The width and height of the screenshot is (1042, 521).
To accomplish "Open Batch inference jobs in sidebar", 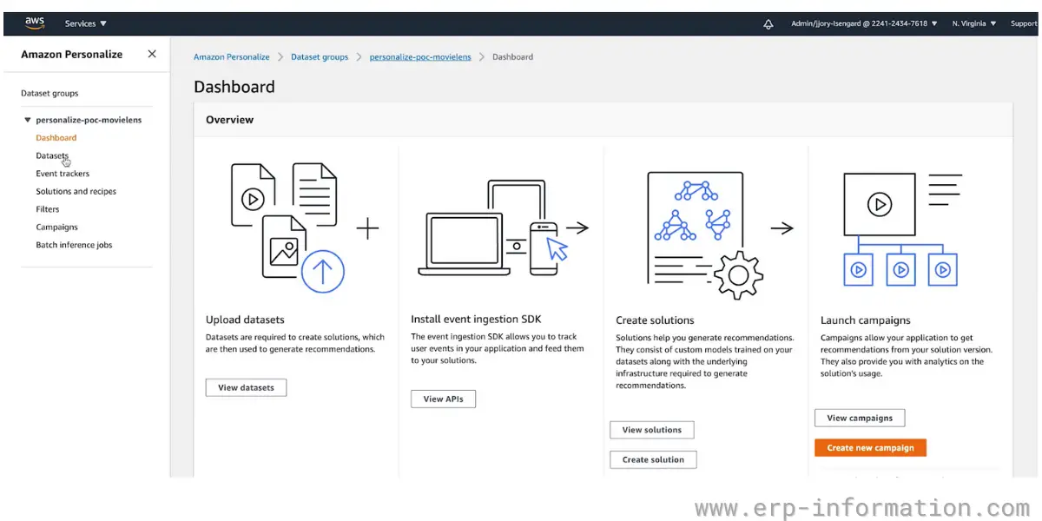I will click(75, 245).
